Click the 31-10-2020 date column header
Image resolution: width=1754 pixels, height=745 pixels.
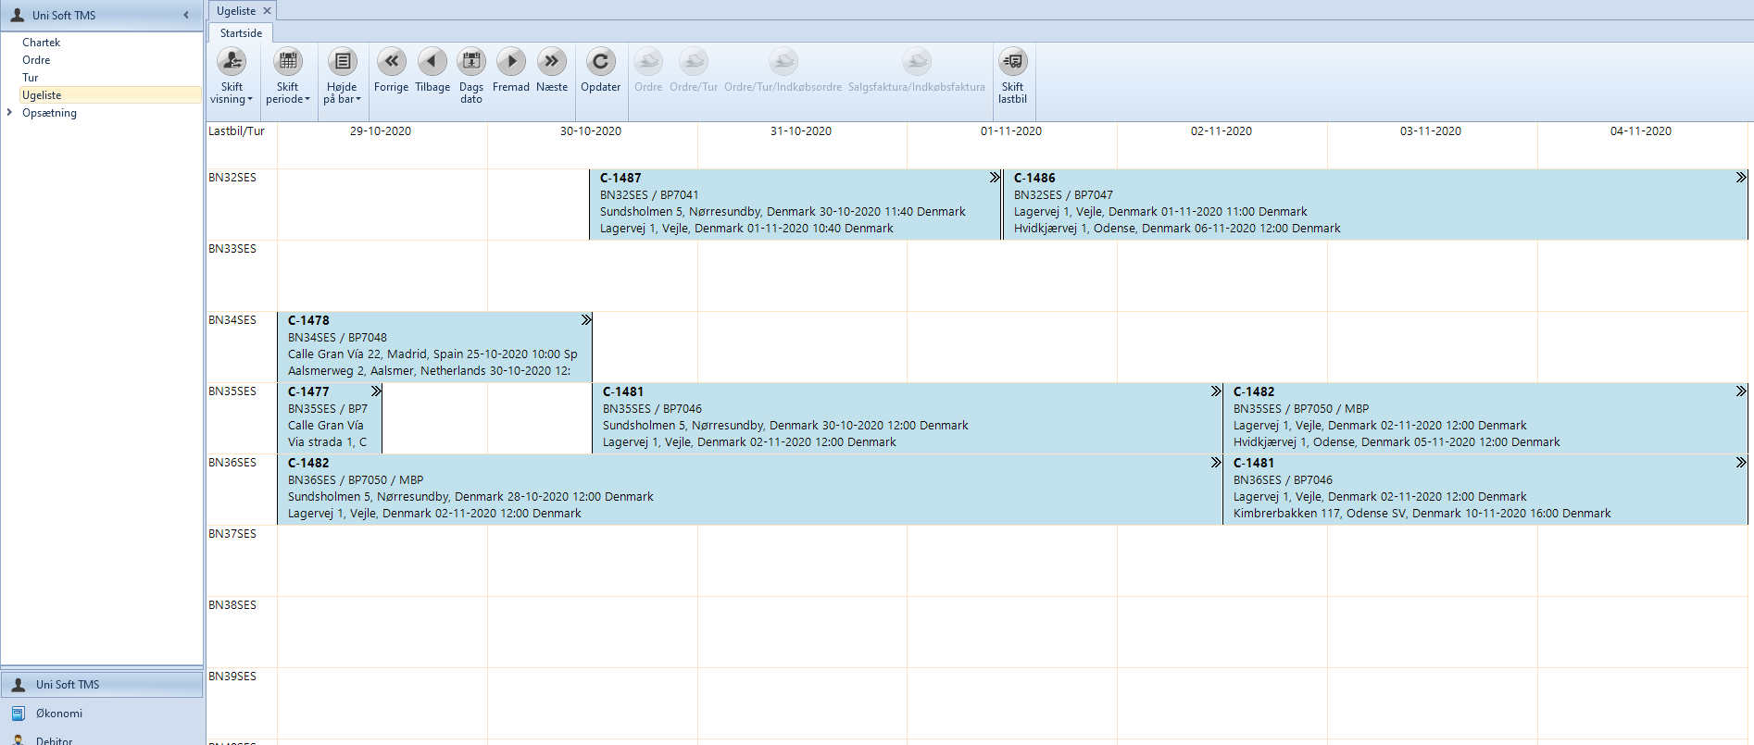point(801,131)
